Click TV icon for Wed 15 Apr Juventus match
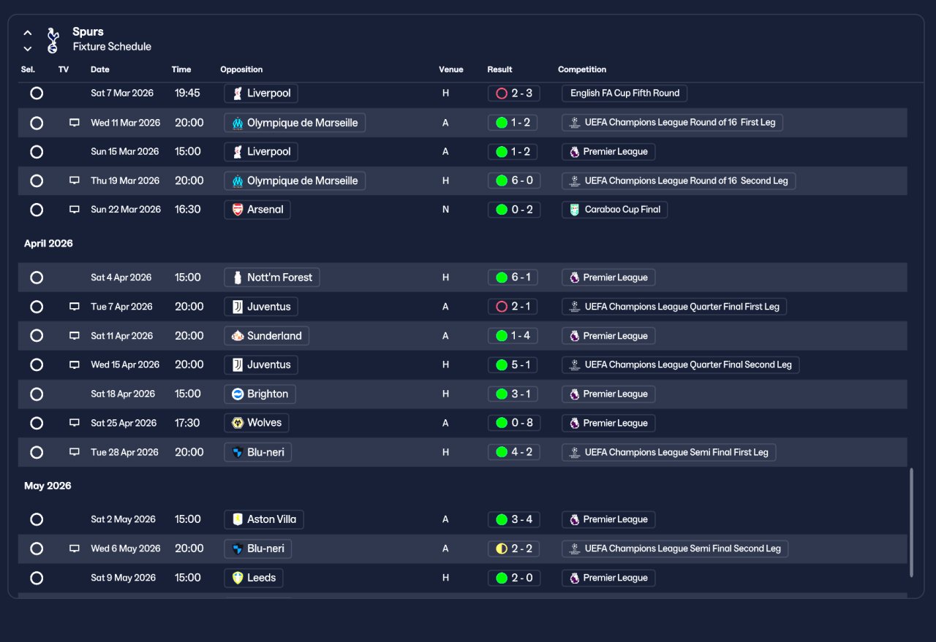The image size is (936, 642). tap(74, 364)
